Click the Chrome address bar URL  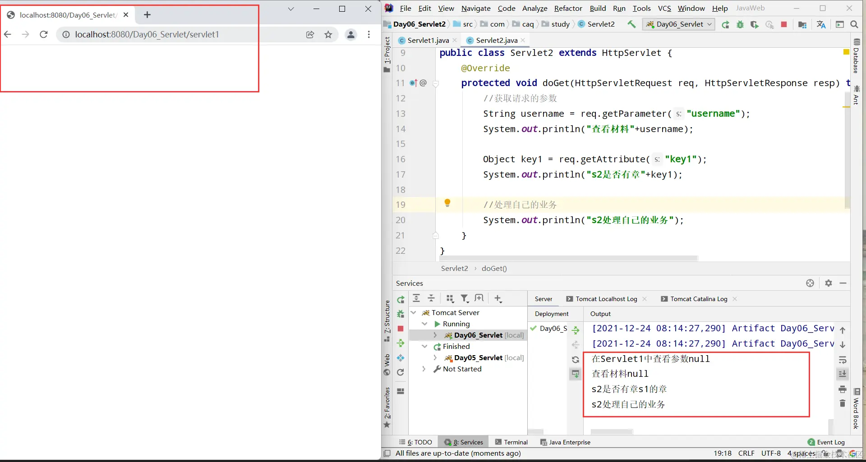coord(147,35)
